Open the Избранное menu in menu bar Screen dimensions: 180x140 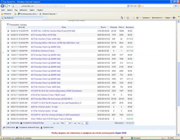pyautogui.click(x=23, y=10)
